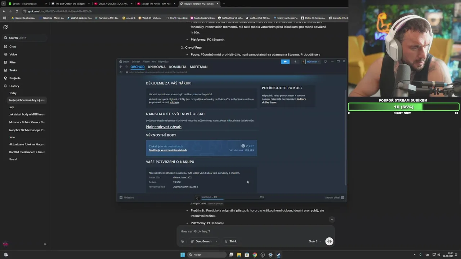The height and width of the screenshot is (259, 461).
Task: Open Projects in Grok sidebar
Action: pos(15,78)
